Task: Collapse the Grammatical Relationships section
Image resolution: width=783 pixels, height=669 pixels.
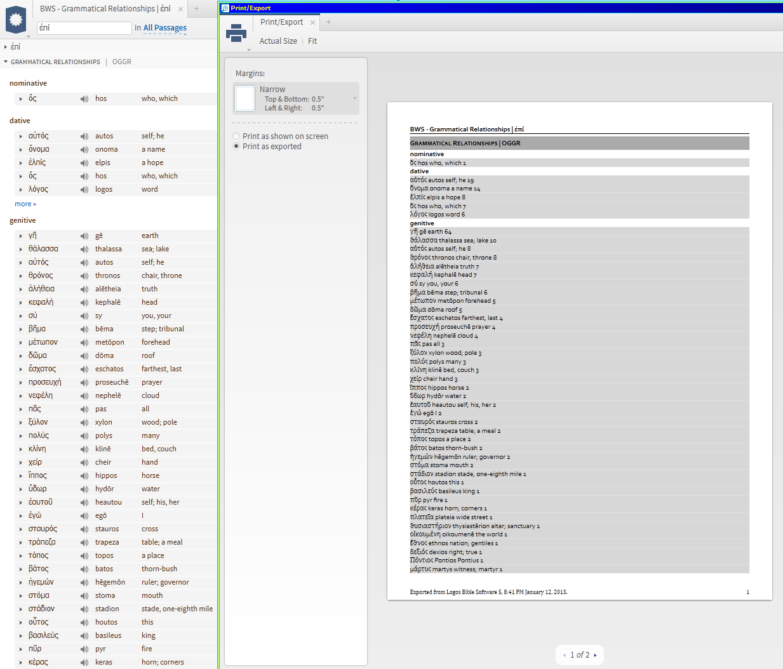Action: pos(6,62)
